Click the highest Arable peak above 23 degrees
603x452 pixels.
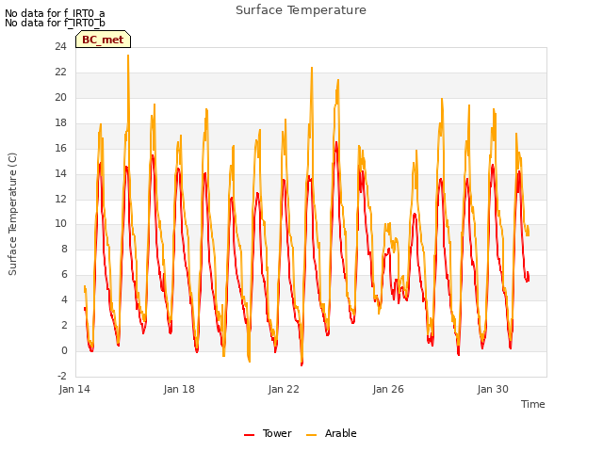[128, 56]
